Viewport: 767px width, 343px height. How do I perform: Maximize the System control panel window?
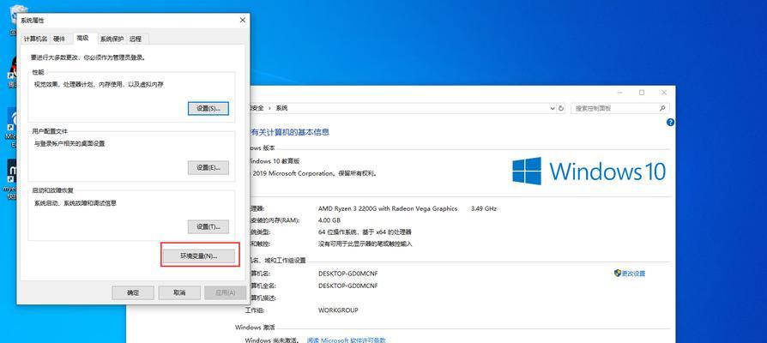point(642,93)
